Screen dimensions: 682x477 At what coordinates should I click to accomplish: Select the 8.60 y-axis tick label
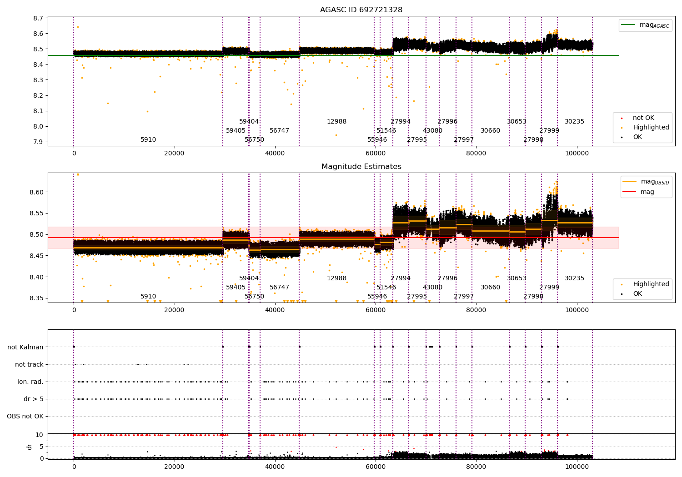click(36, 192)
